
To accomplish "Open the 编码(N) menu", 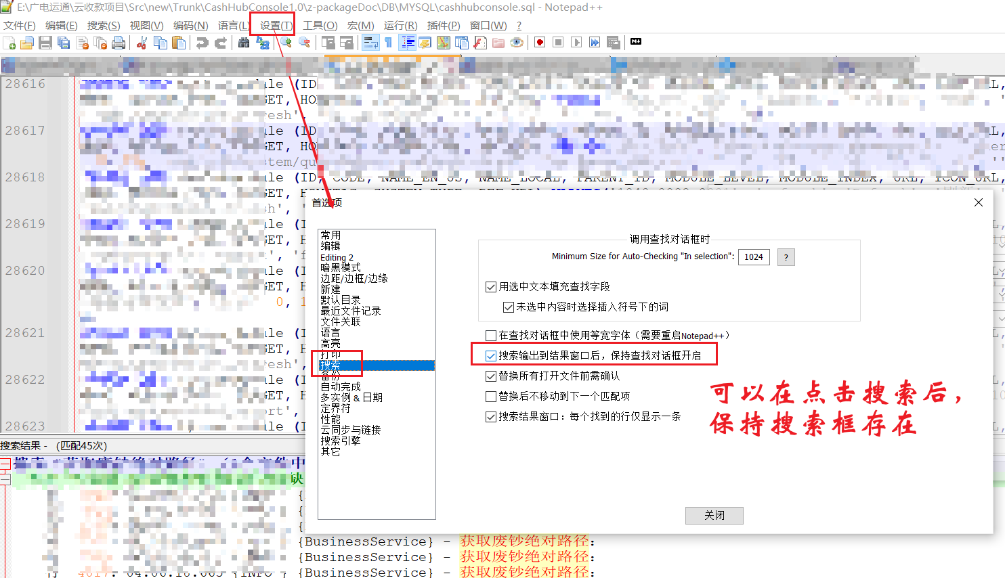I will [x=190, y=25].
